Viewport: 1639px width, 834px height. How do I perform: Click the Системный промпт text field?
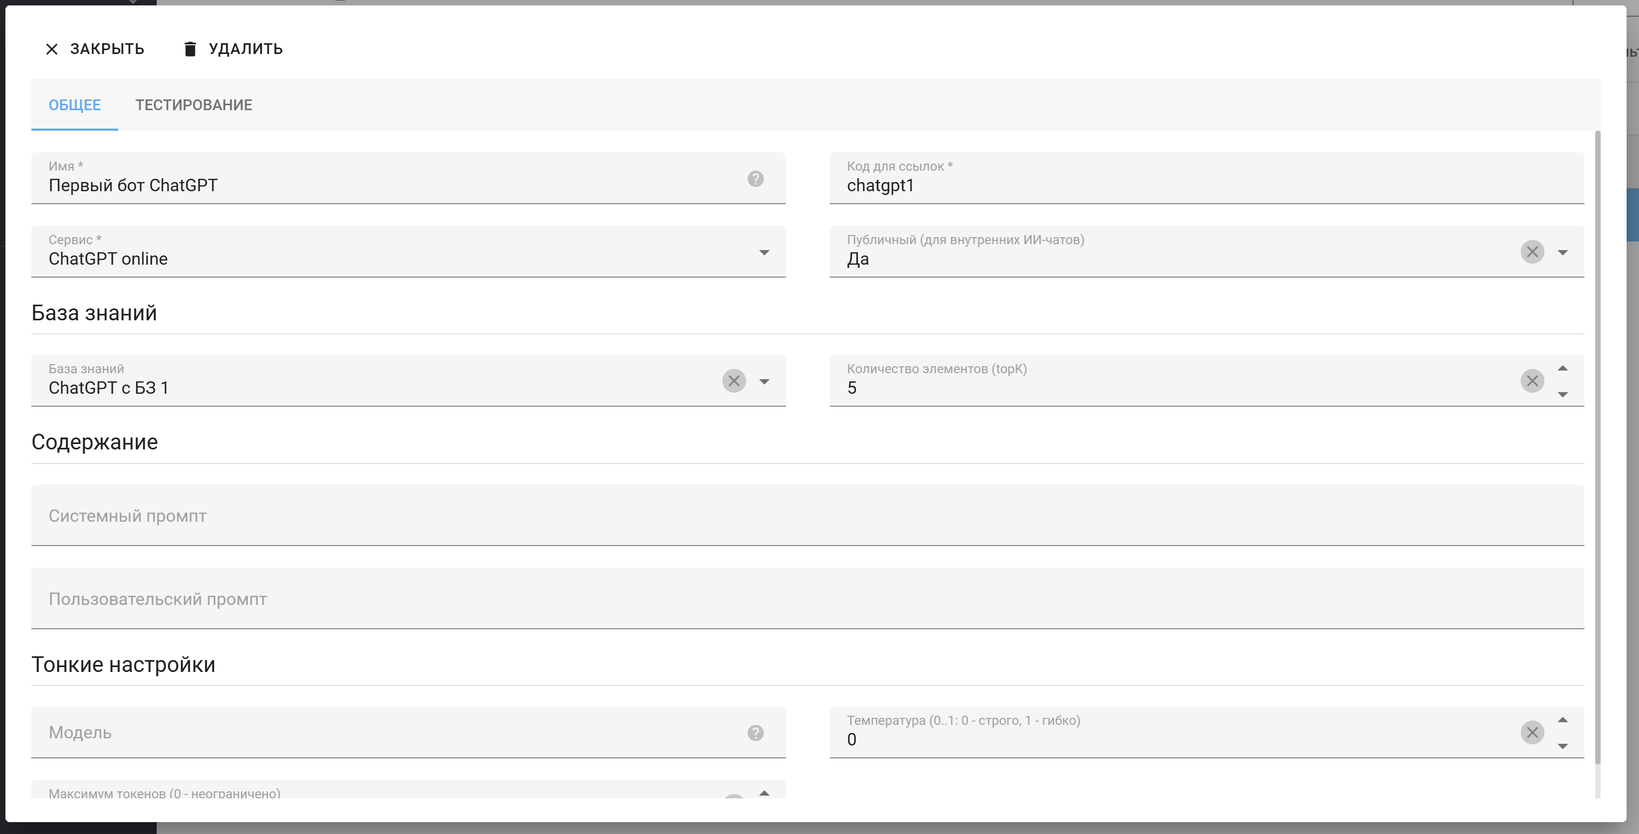[x=807, y=516]
